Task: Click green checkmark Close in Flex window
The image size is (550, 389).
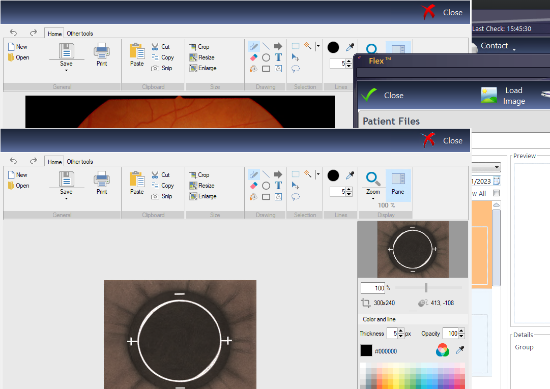Action: 382,95
